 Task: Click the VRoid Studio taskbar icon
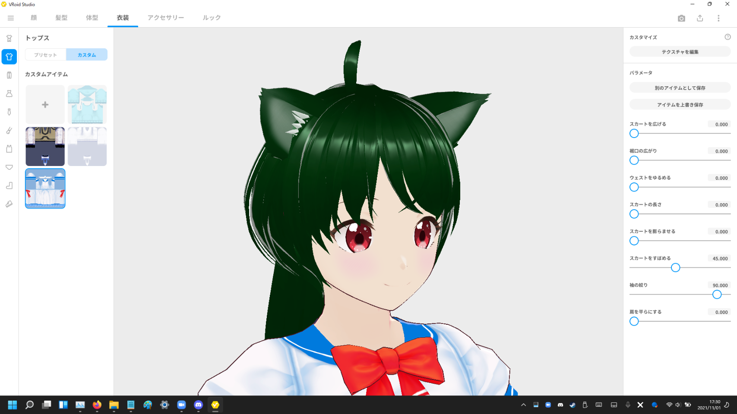(215, 405)
